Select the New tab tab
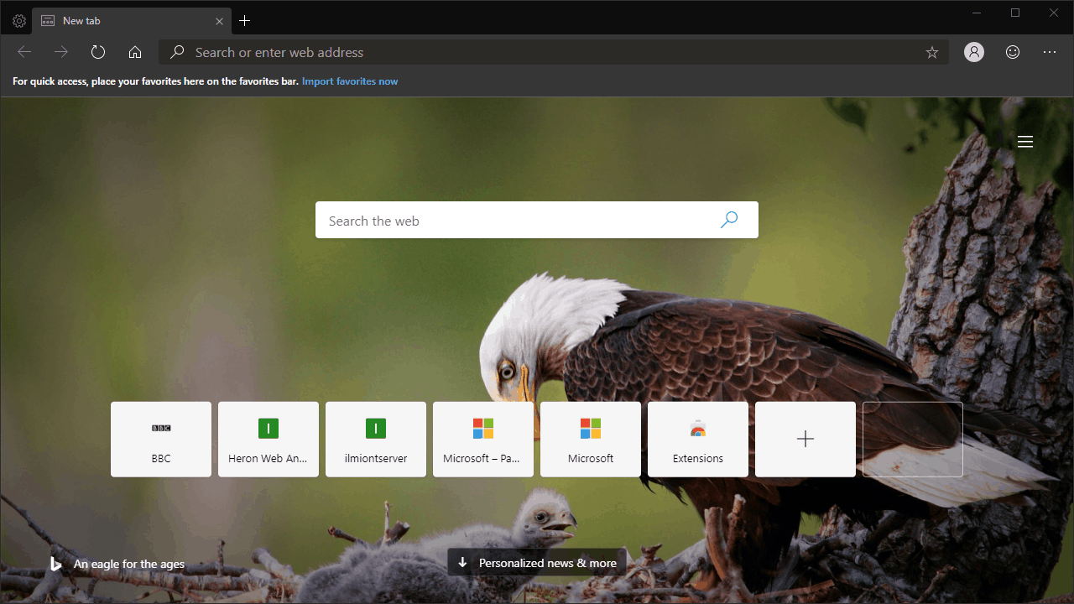Image resolution: width=1074 pixels, height=604 pixels. click(x=133, y=20)
